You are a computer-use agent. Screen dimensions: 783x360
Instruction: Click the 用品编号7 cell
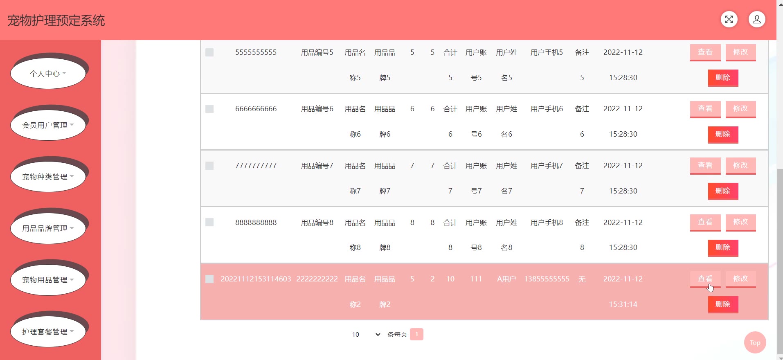point(317,166)
